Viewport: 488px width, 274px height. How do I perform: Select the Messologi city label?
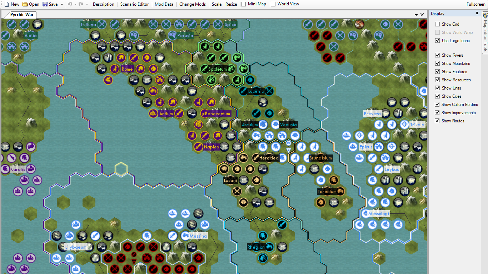click(x=378, y=214)
